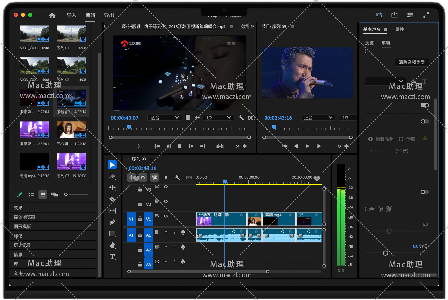Image resolution: width=448 pixels, height=300 pixels.
Task: Open the 属性 panel tab
Action: [x=399, y=30]
